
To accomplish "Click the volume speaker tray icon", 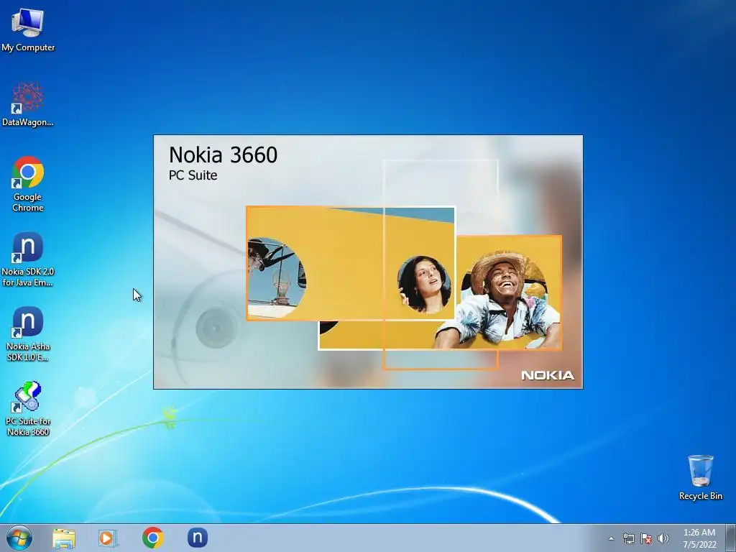I will click(663, 538).
